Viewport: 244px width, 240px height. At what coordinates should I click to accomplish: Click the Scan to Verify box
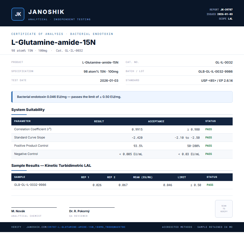(224, 209)
